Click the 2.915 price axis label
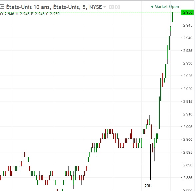 pyautogui.click(x=188, y=101)
